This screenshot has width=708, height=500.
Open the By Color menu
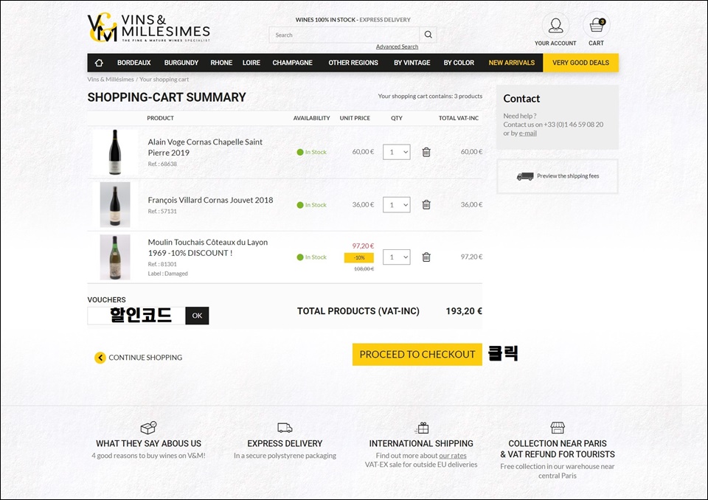pyautogui.click(x=459, y=63)
